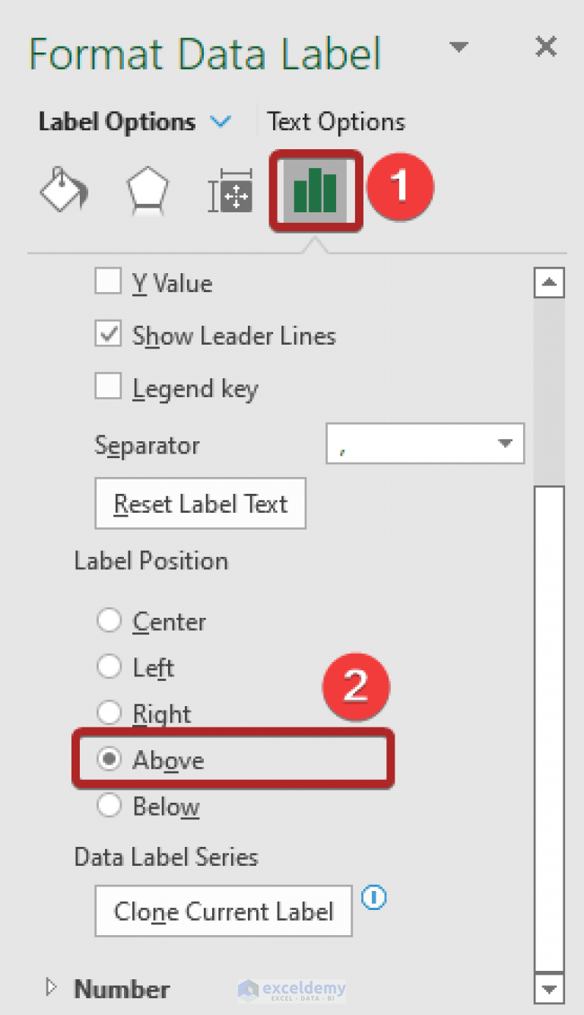Click the paint bucket fill icon
584x1015 pixels.
click(64, 190)
